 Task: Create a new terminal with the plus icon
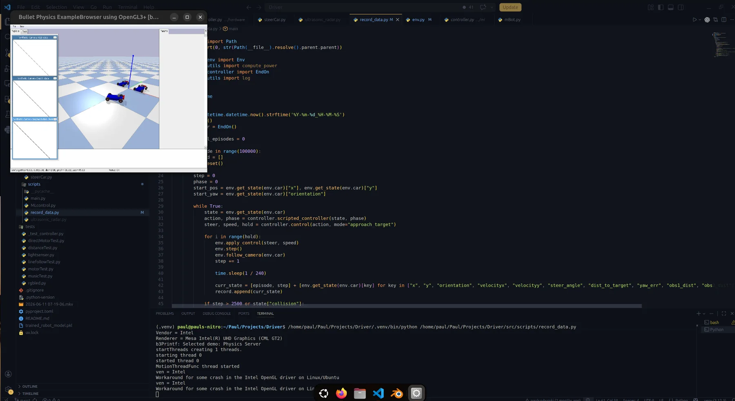coord(698,314)
